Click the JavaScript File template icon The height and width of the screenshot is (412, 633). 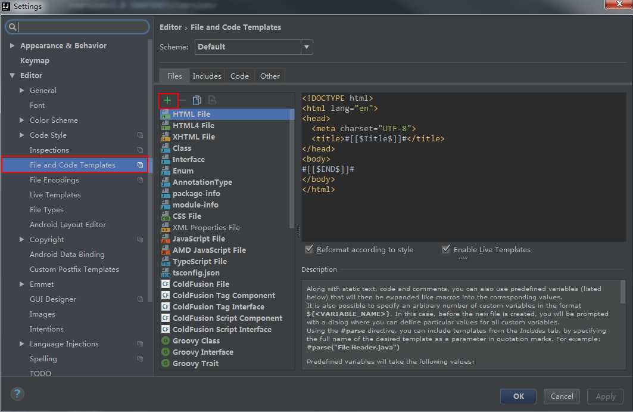(x=166, y=239)
